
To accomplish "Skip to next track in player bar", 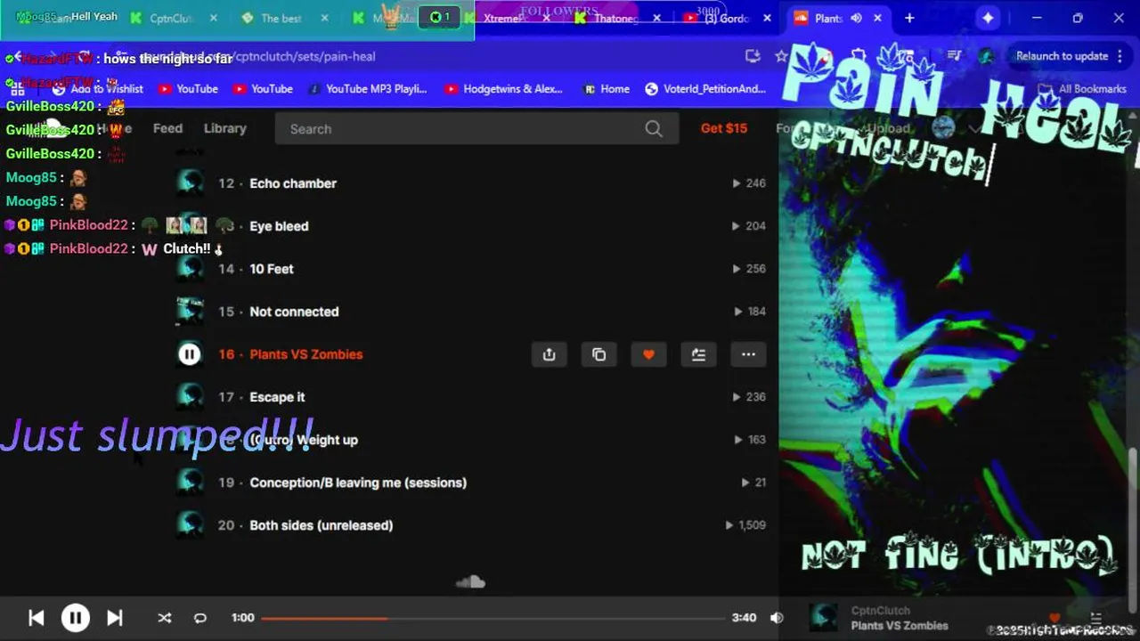I will (x=115, y=618).
